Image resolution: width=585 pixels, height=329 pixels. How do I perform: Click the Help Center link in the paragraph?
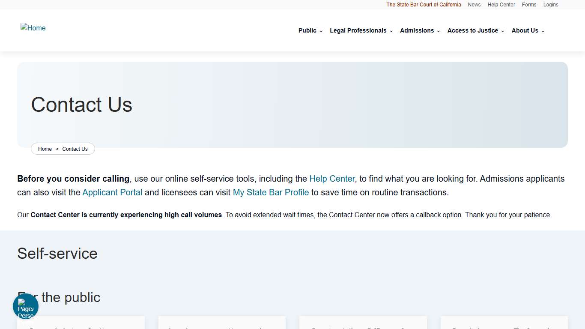[x=332, y=179]
